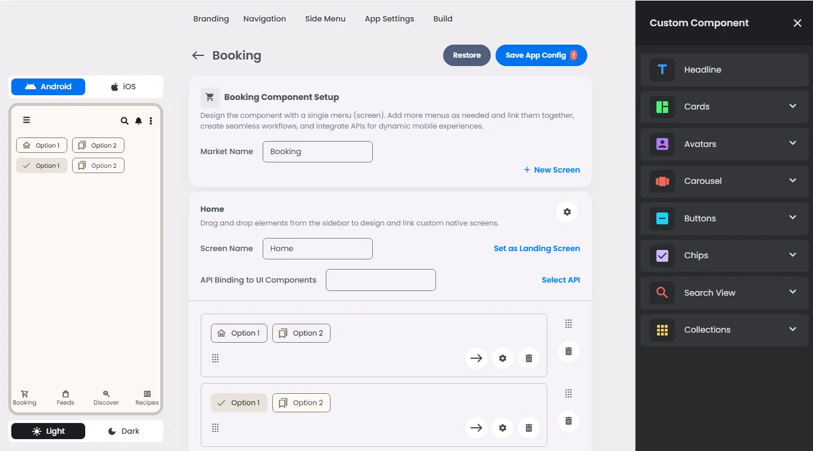Select the Headline component

pos(724,70)
